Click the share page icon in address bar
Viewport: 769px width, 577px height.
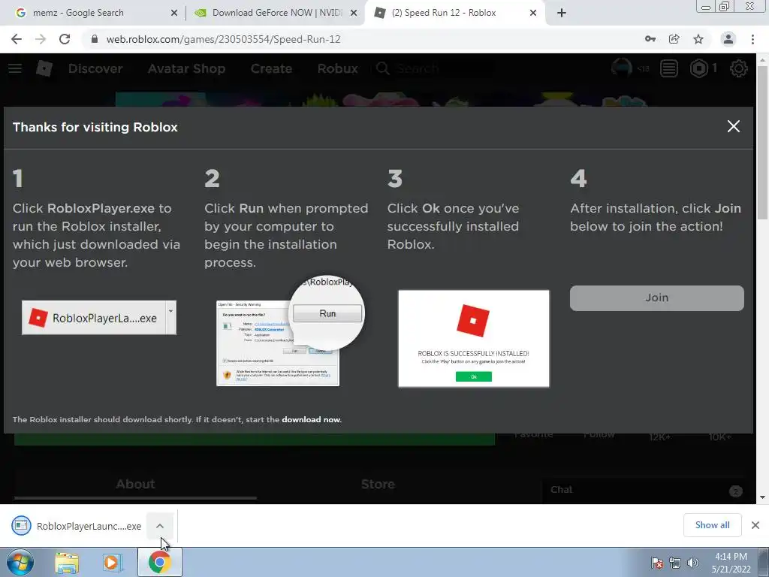(x=674, y=39)
